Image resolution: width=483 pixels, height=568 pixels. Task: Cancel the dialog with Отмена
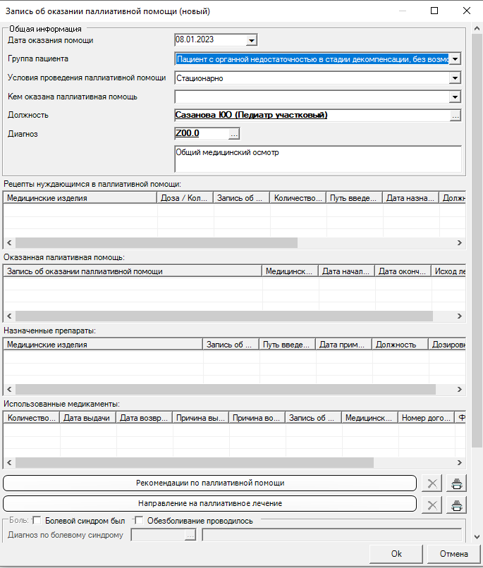click(453, 554)
